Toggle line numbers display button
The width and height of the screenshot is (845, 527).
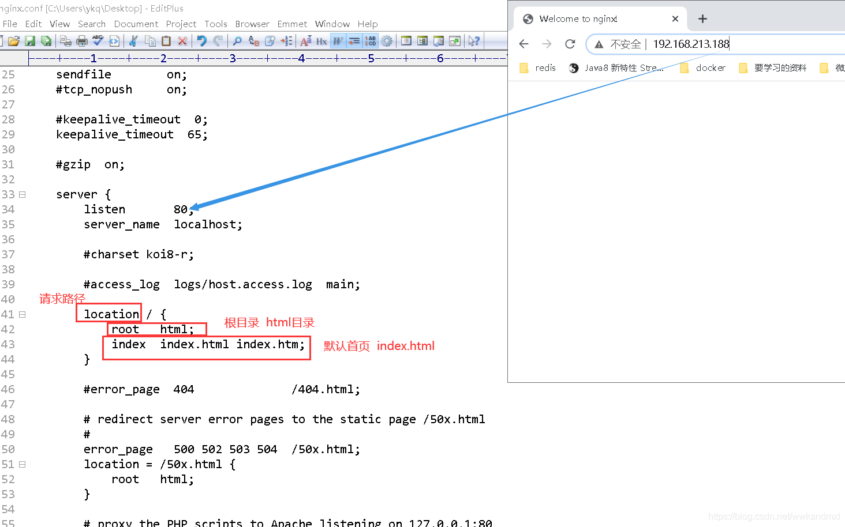click(371, 41)
